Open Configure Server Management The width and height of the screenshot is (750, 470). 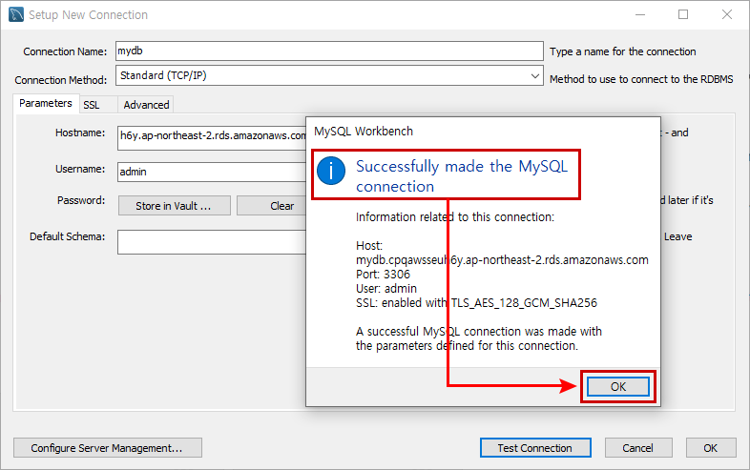108,448
